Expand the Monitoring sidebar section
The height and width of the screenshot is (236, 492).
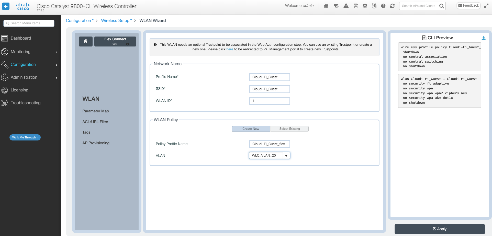[20, 52]
